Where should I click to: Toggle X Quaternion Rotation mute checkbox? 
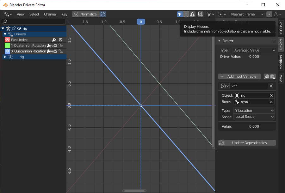tap(55, 51)
